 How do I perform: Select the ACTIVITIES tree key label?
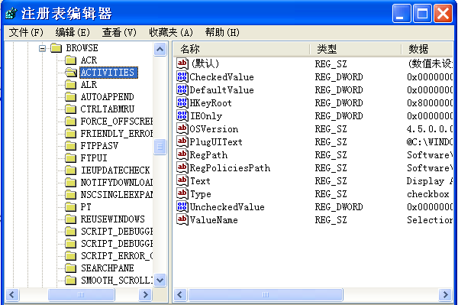pos(108,72)
